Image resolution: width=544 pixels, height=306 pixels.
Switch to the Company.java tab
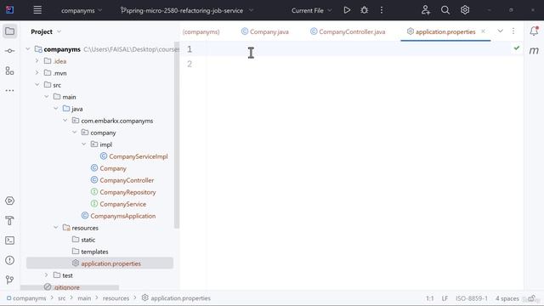265,31
